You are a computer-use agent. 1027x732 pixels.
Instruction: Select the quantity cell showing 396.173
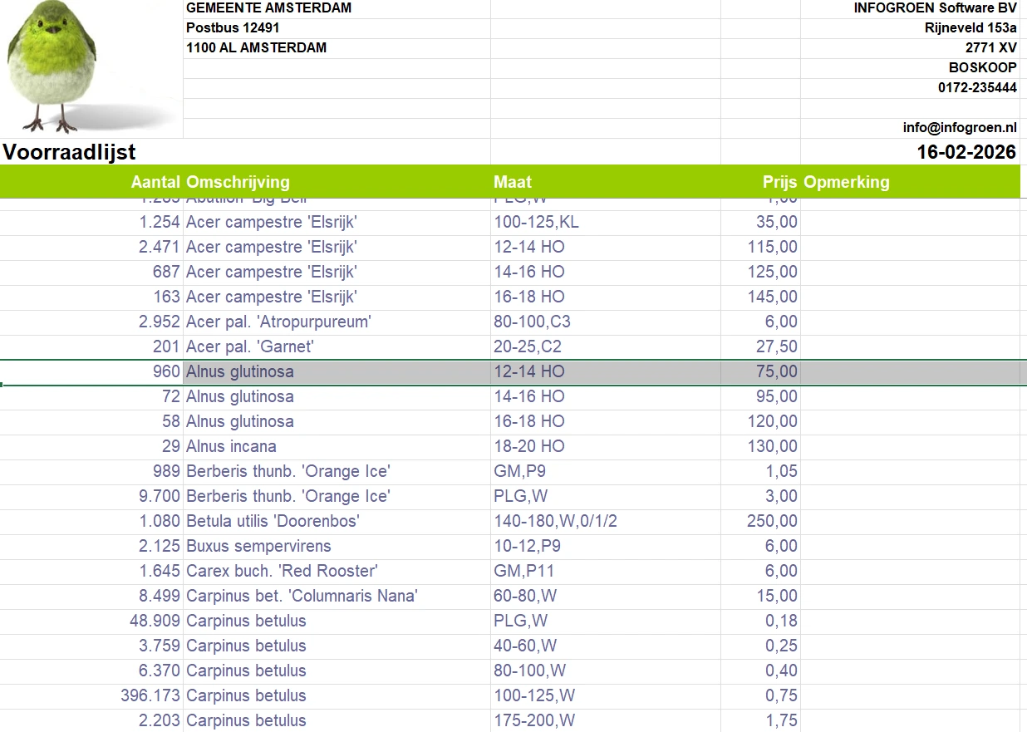150,695
